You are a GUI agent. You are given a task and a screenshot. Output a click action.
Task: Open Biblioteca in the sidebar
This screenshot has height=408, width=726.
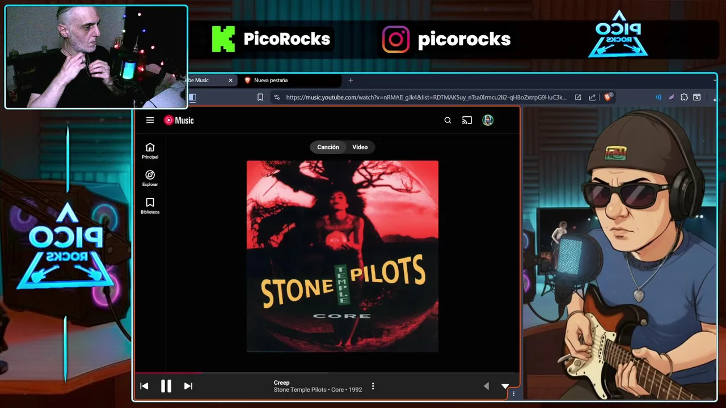pyautogui.click(x=150, y=206)
